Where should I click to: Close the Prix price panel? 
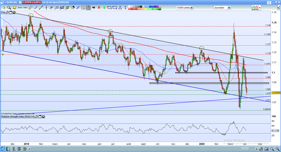click(x=14, y=12)
